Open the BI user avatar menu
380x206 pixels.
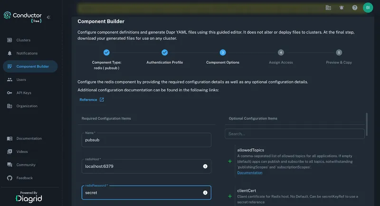[368, 8]
